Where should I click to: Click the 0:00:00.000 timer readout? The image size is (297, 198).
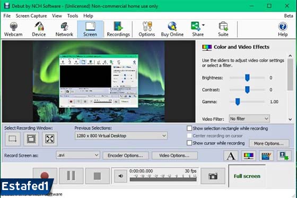[x=141, y=171]
